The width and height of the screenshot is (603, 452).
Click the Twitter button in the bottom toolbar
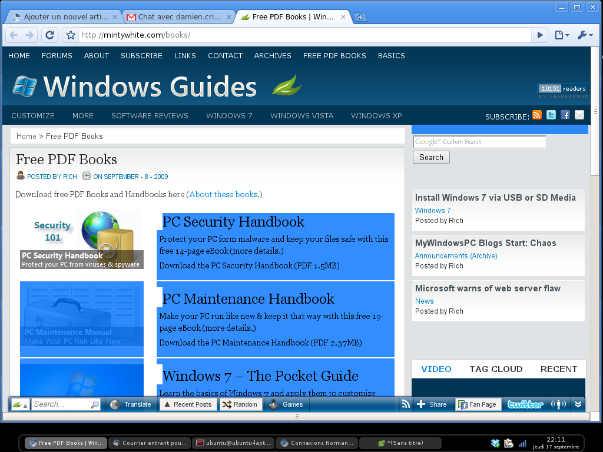525,404
